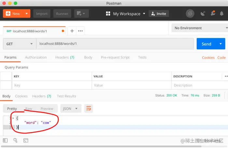Click the horizontal scrollbar at bottom

coord(101,146)
